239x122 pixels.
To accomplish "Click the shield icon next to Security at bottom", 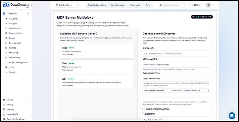I will 4,109.
